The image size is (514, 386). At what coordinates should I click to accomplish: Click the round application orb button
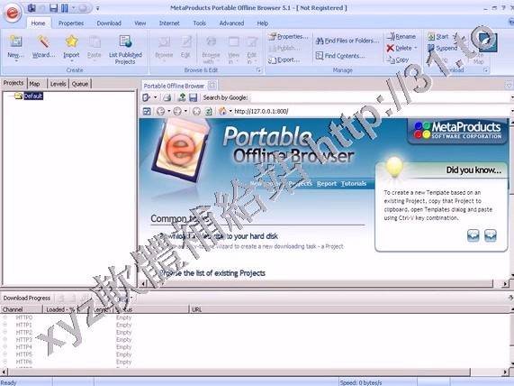click(13, 13)
